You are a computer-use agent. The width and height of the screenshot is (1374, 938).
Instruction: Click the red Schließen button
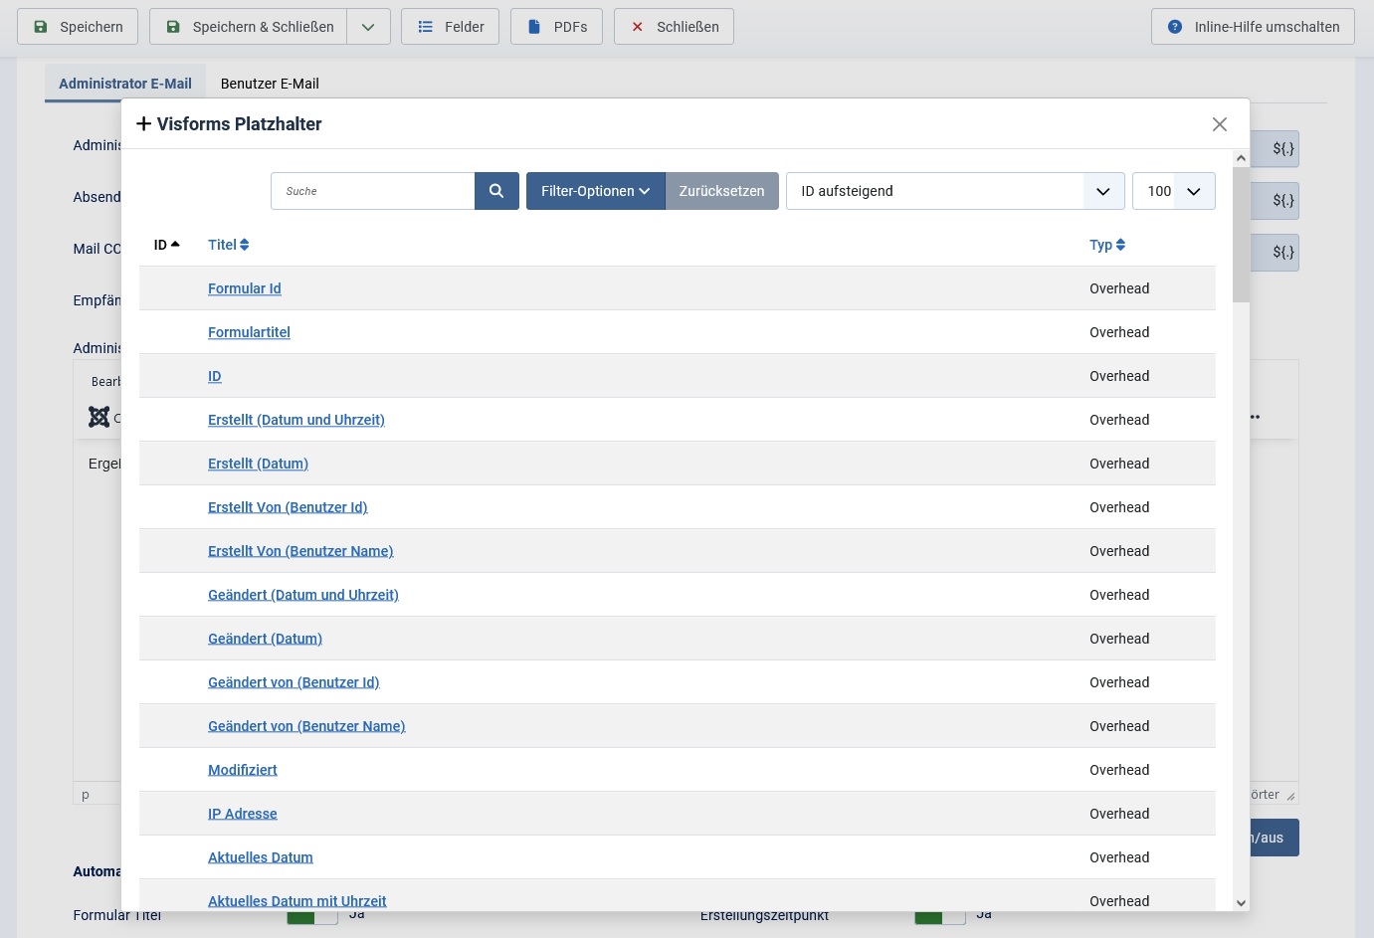coord(674,27)
